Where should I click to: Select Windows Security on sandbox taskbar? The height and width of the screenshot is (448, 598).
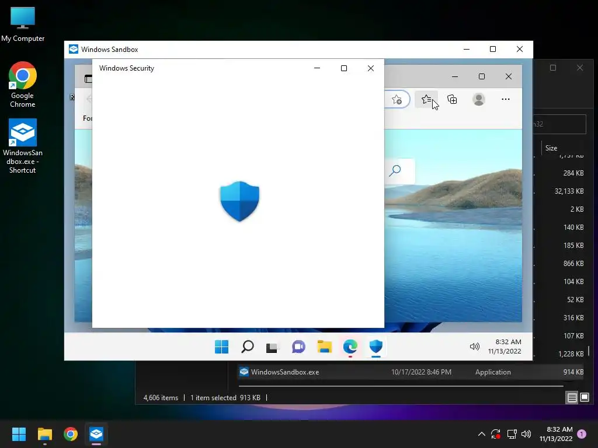pyautogui.click(x=376, y=346)
